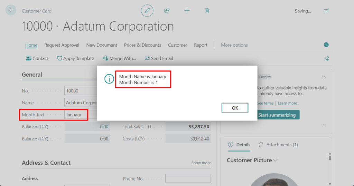Click the back arrow icon
Viewport: 354px width, 186px height.
click(x=11, y=10)
